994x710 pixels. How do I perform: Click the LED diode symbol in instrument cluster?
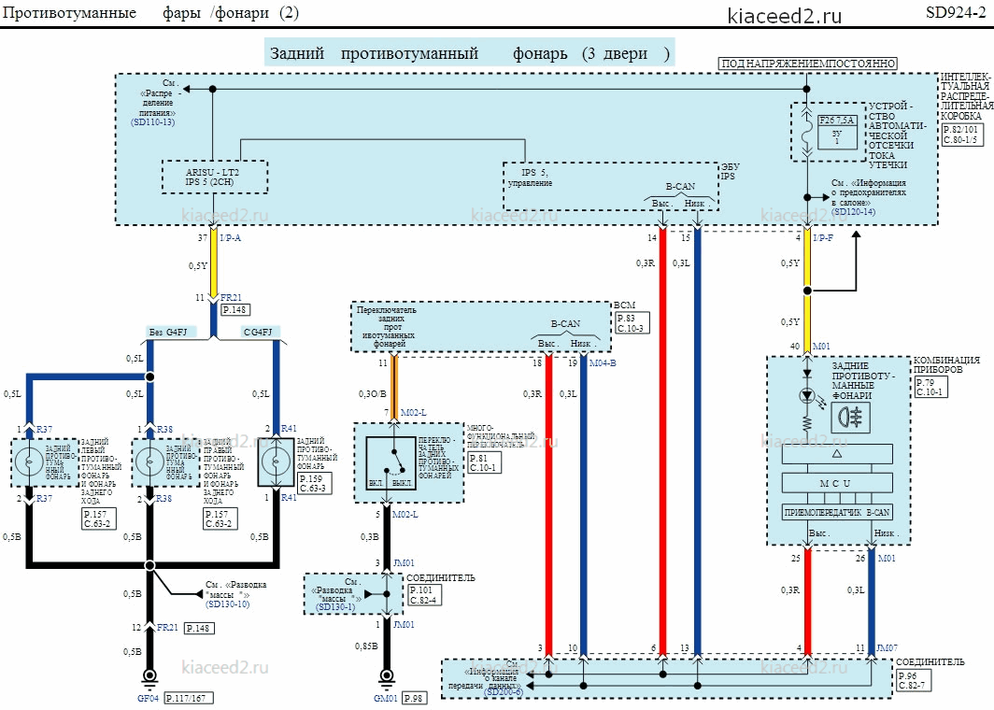click(x=806, y=396)
